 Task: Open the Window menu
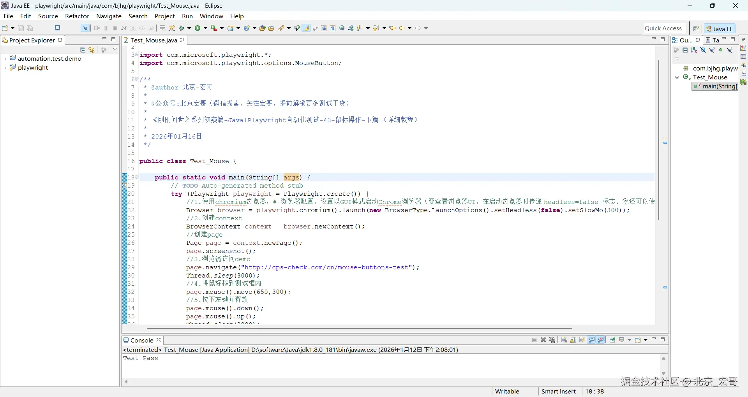212,16
